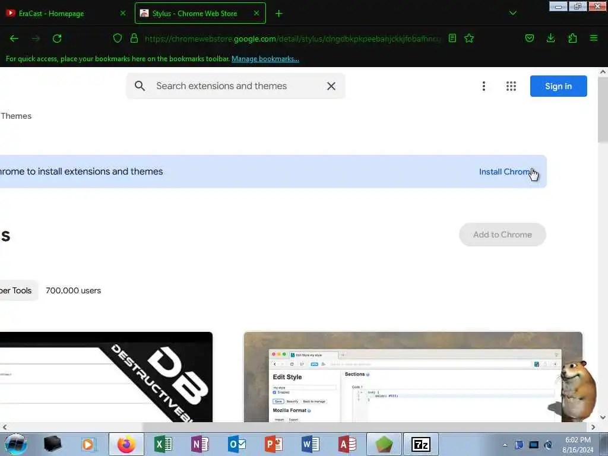Open the DestructiveBurn screenshot thumbnail
This screenshot has width=608, height=456.
[x=106, y=377]
